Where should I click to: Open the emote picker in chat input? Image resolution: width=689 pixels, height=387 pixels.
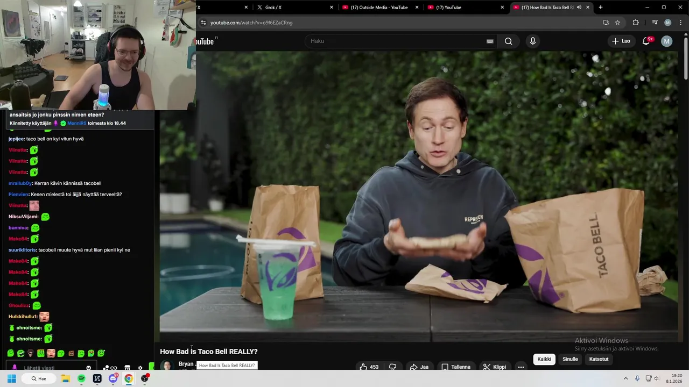coord(89,368)
